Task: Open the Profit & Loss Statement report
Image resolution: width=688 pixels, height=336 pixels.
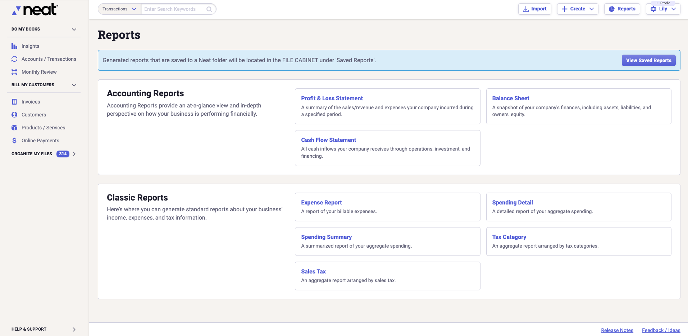Action: tap(332, 98)
